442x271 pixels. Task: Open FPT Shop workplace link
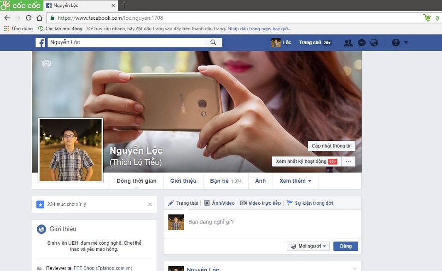point(103,268)
